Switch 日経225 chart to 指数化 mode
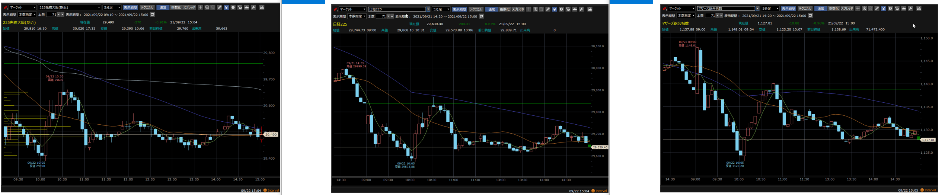 coord(504,9)
